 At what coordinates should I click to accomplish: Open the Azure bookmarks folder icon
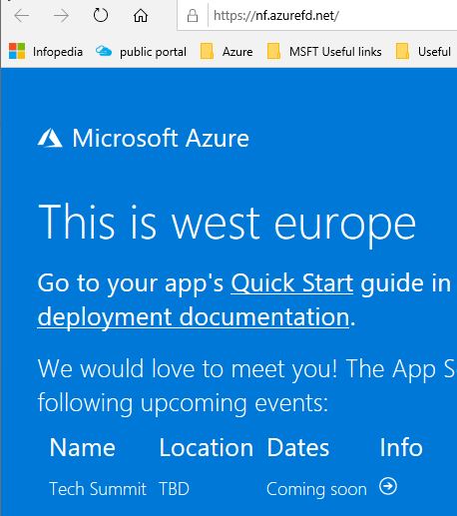pyautogui.click(x=207, y=52)
